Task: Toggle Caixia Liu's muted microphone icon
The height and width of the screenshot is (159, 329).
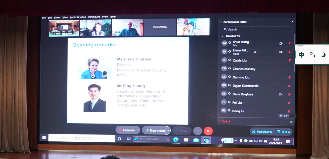Action: pyautogui.click(x=289, y=61)
